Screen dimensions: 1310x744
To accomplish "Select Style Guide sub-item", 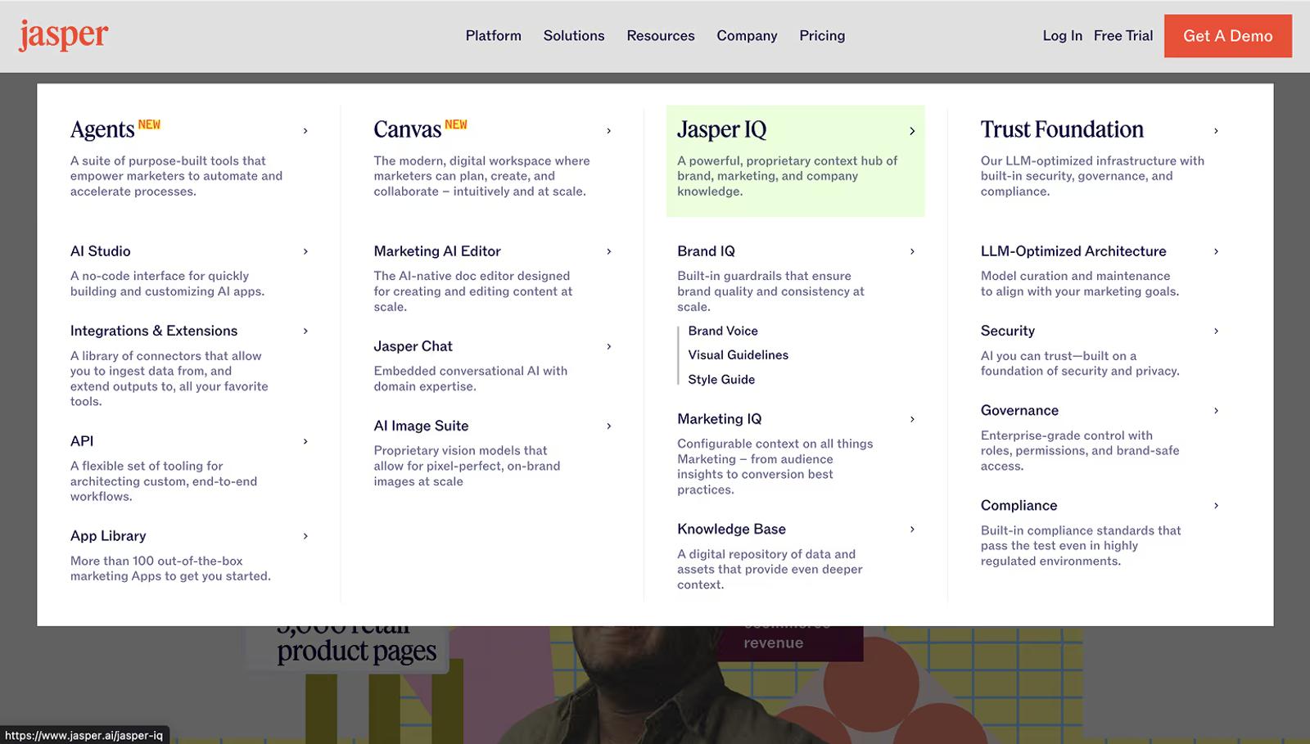I will [721, 379].
